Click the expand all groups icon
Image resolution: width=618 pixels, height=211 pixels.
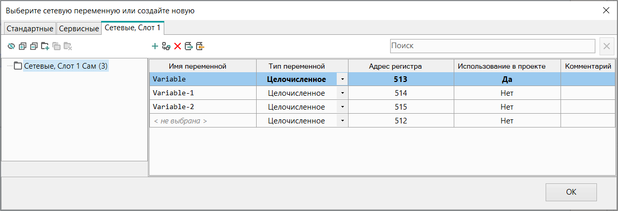coord(23,47)
